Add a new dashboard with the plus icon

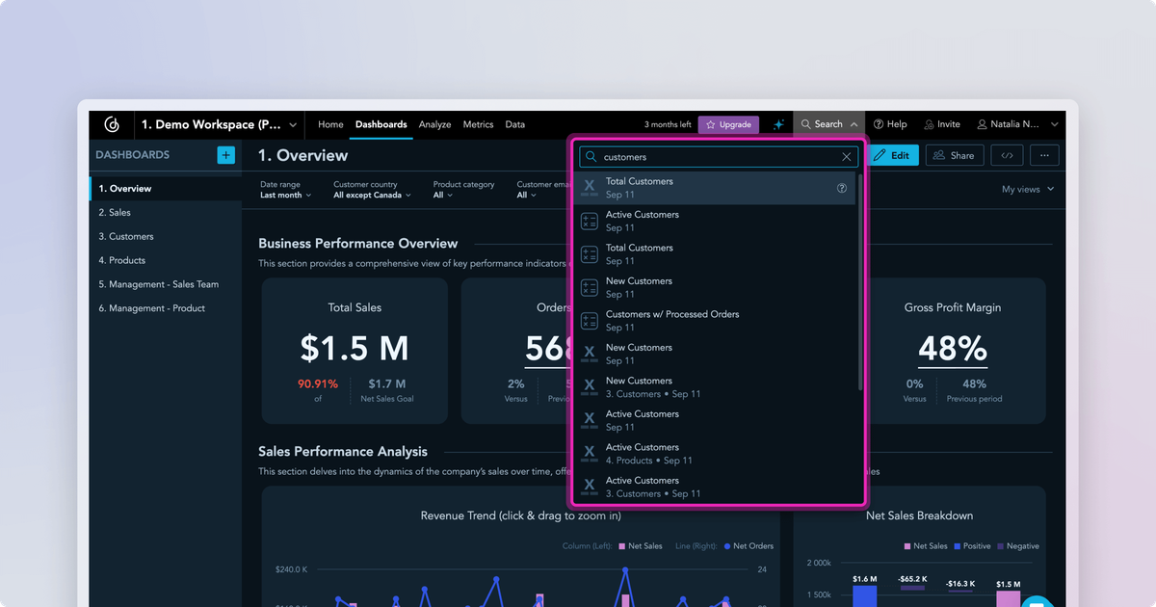point(224,154)
